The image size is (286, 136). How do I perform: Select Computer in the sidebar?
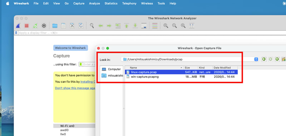[x=112, y=69]
